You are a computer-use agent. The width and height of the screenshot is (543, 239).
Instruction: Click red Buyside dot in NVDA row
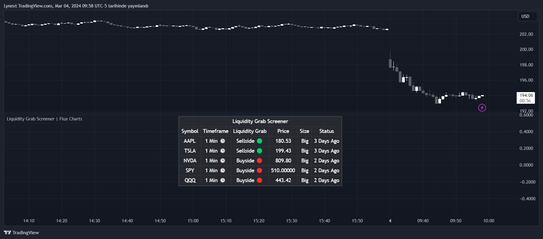coord(259,161)
